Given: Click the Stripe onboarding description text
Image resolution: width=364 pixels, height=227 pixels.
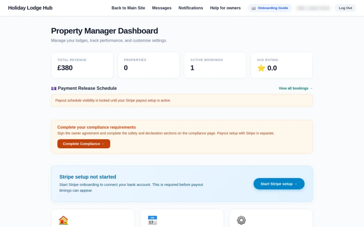Looking at the screenshot, I should click(x=131, y=187).
